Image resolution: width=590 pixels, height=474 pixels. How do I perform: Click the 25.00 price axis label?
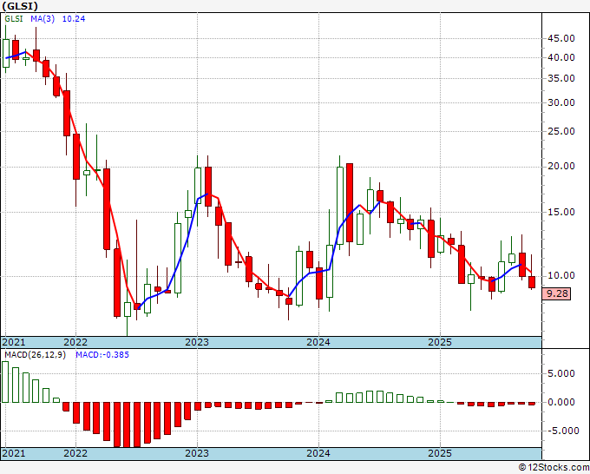pyautogui.click(x=561, y=131)
